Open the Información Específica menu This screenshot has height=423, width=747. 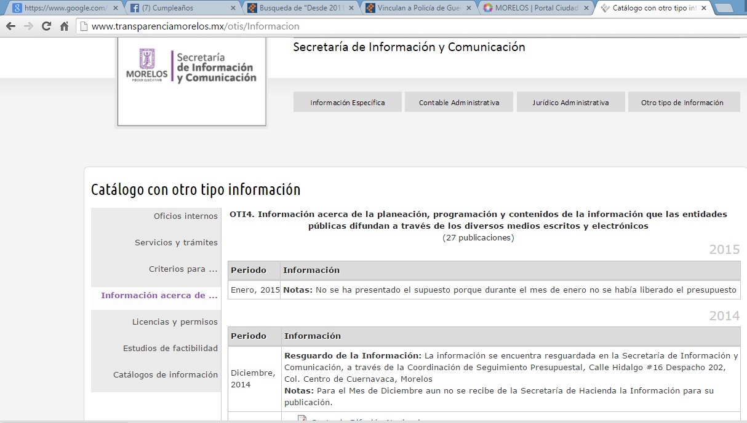[348, 103]
